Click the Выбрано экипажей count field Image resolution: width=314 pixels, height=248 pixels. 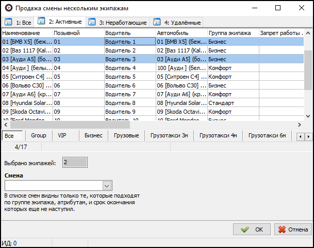coord(75,162)
